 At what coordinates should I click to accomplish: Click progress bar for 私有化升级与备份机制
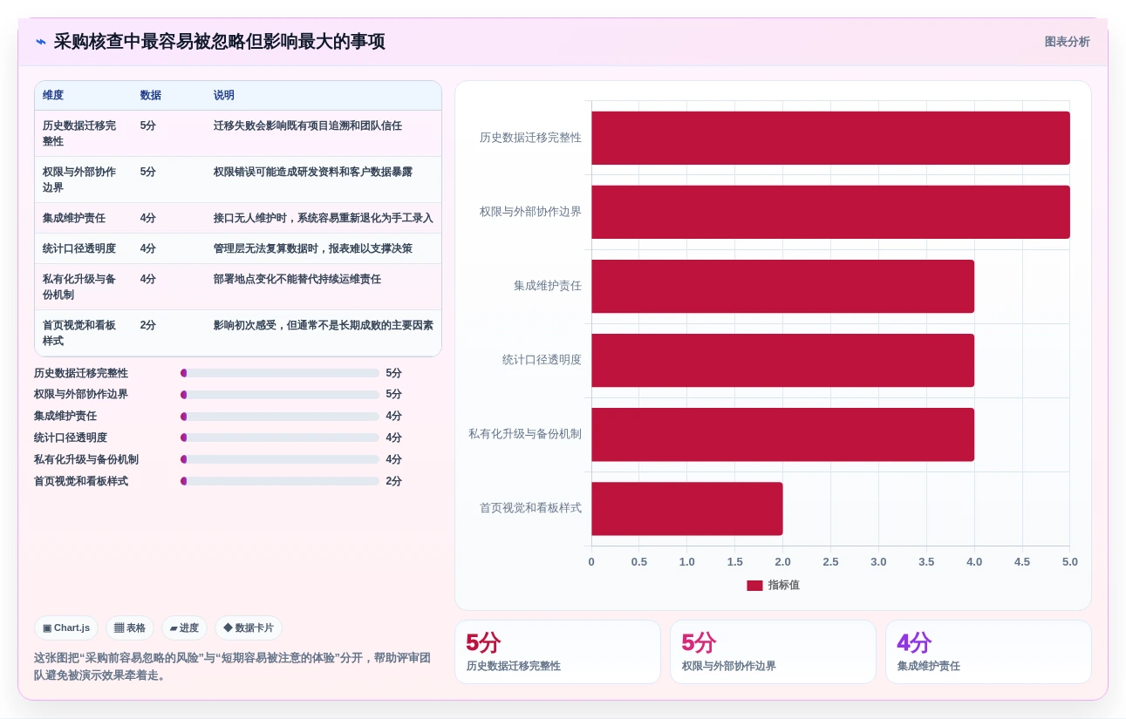click(280, 459)
